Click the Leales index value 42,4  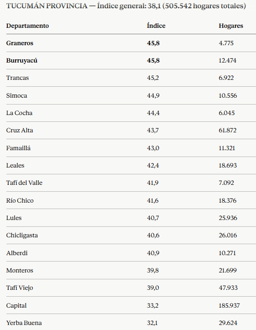(153, 165)
